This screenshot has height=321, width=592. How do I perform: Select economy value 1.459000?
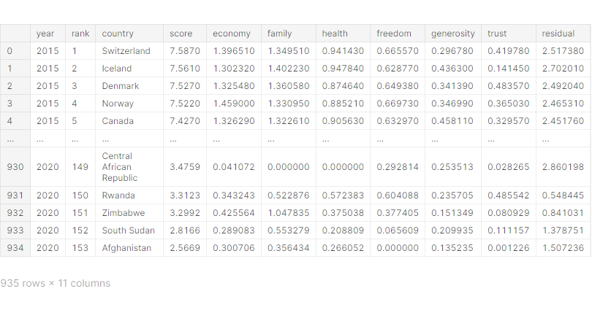point(234,104)
